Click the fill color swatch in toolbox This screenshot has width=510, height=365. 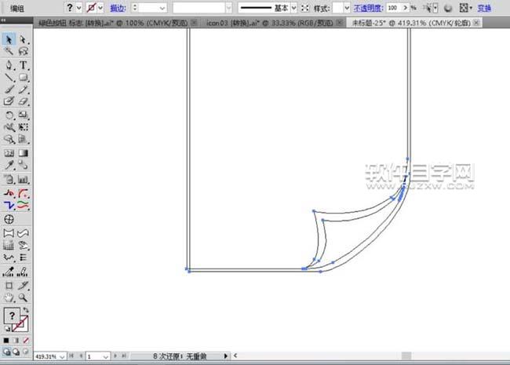pyautogui.click(x=12, y=316)
